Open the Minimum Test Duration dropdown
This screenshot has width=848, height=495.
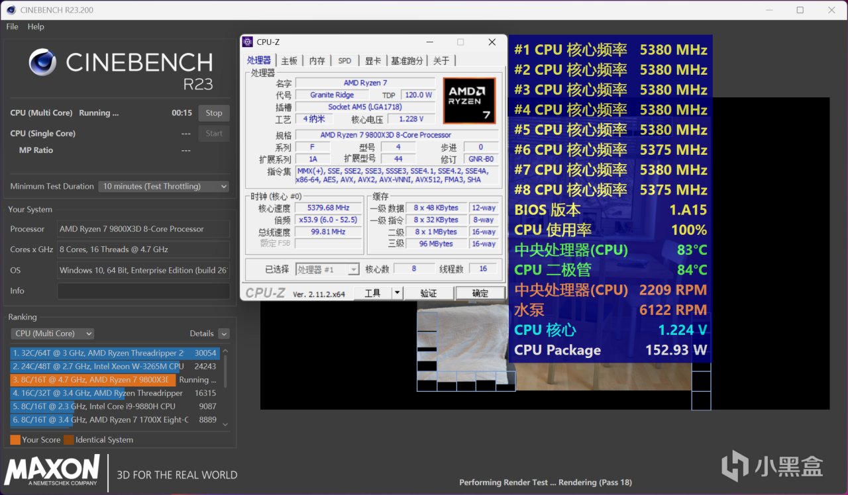click(x=164, y=187)
